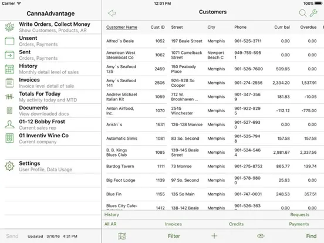Click Updated 3/10/16 4:31 PM status
Image resolution: width=324 pixels, height=243 pixels.
[52, 236]
